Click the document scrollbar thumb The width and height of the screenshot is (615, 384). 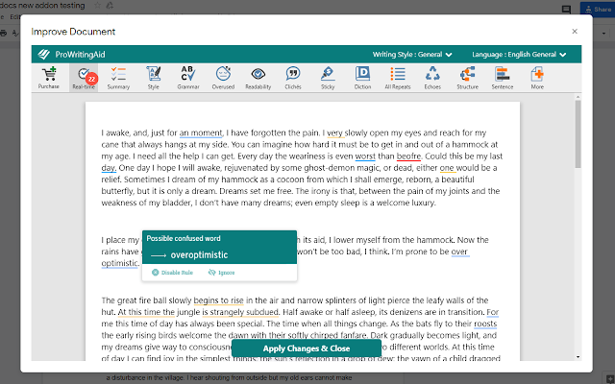tap(578, 134)
